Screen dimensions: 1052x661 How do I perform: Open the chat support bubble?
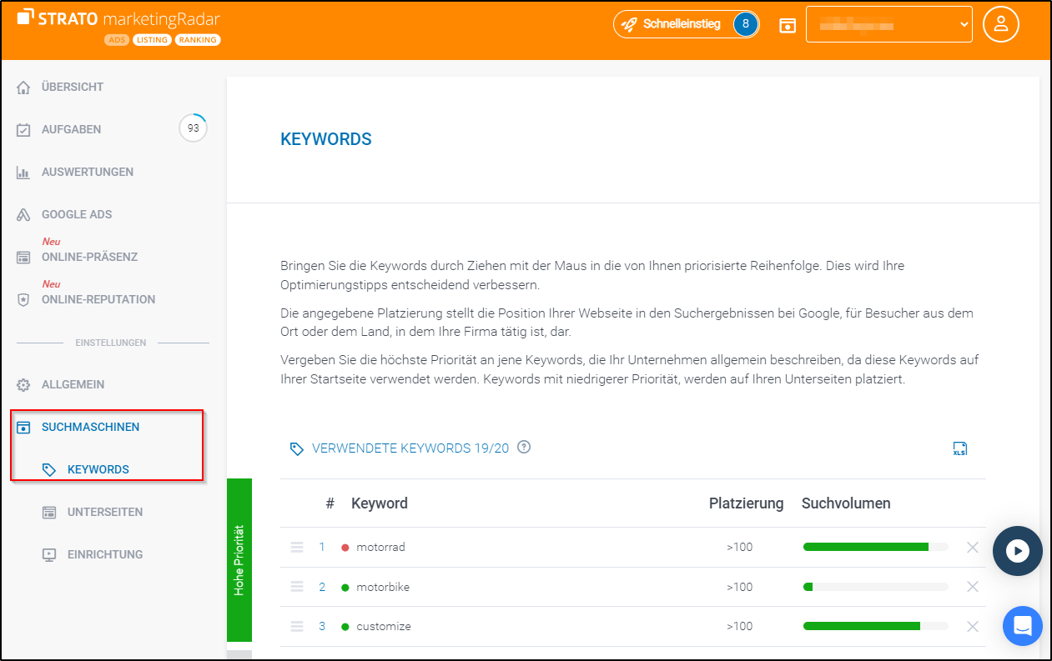pos(1023,625)
